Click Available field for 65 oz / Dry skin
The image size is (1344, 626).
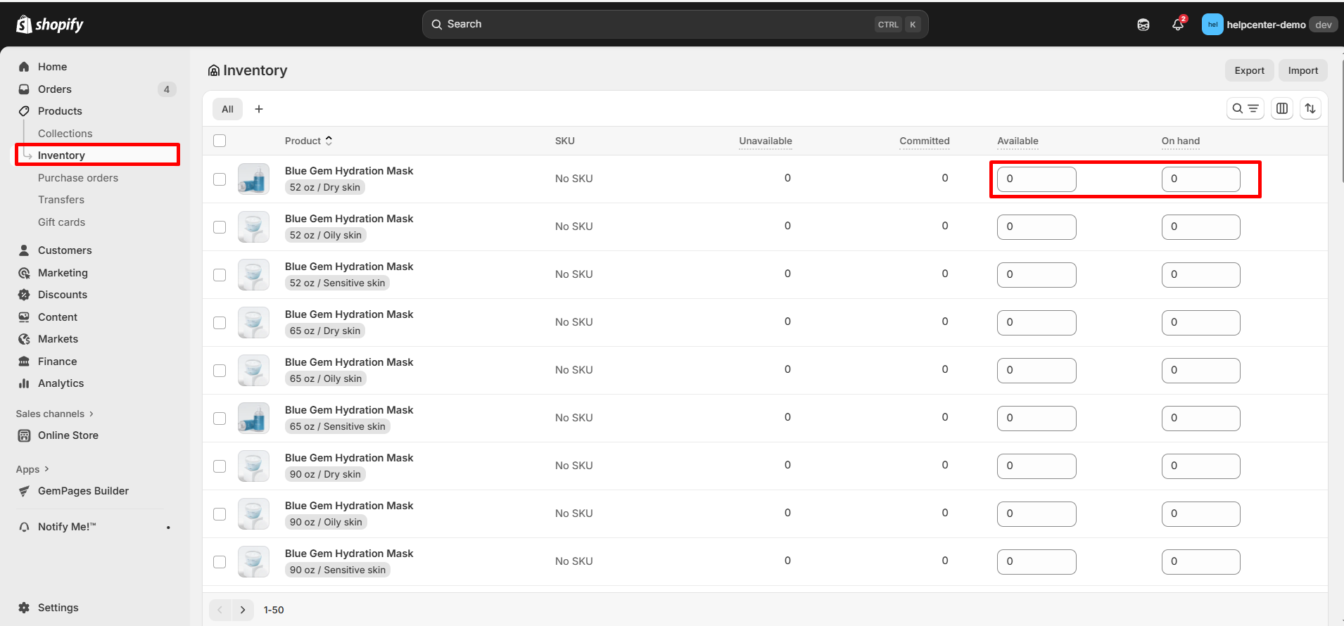[1036, 323]
